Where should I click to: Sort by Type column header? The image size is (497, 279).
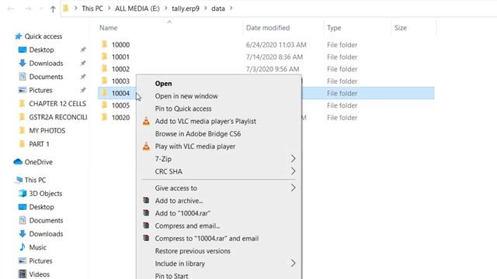pos(334,28)
